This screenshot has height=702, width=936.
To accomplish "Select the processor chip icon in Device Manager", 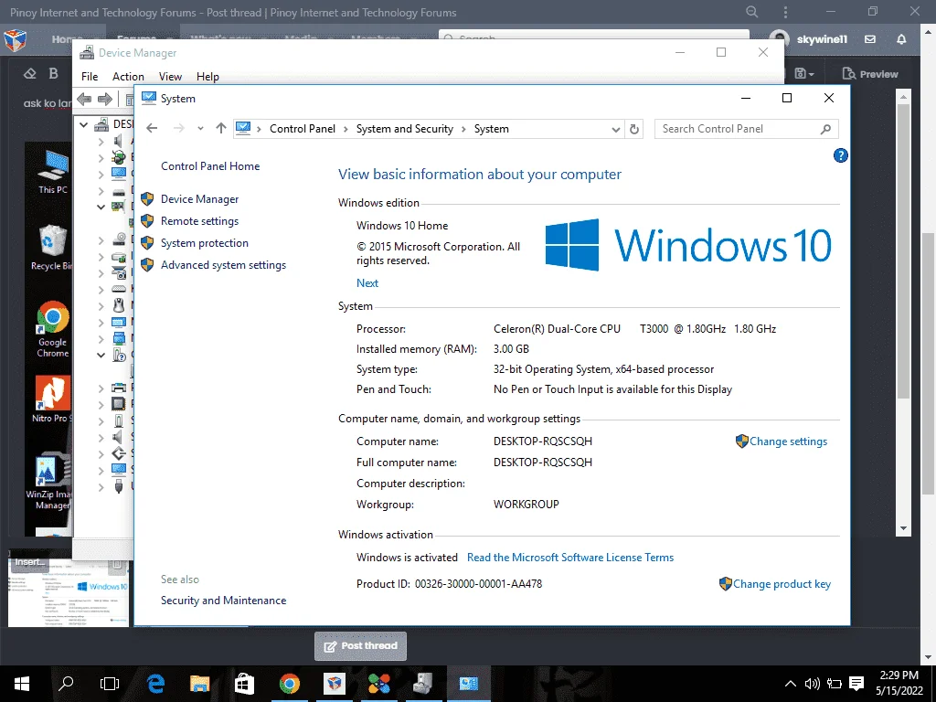I will 119,404.
